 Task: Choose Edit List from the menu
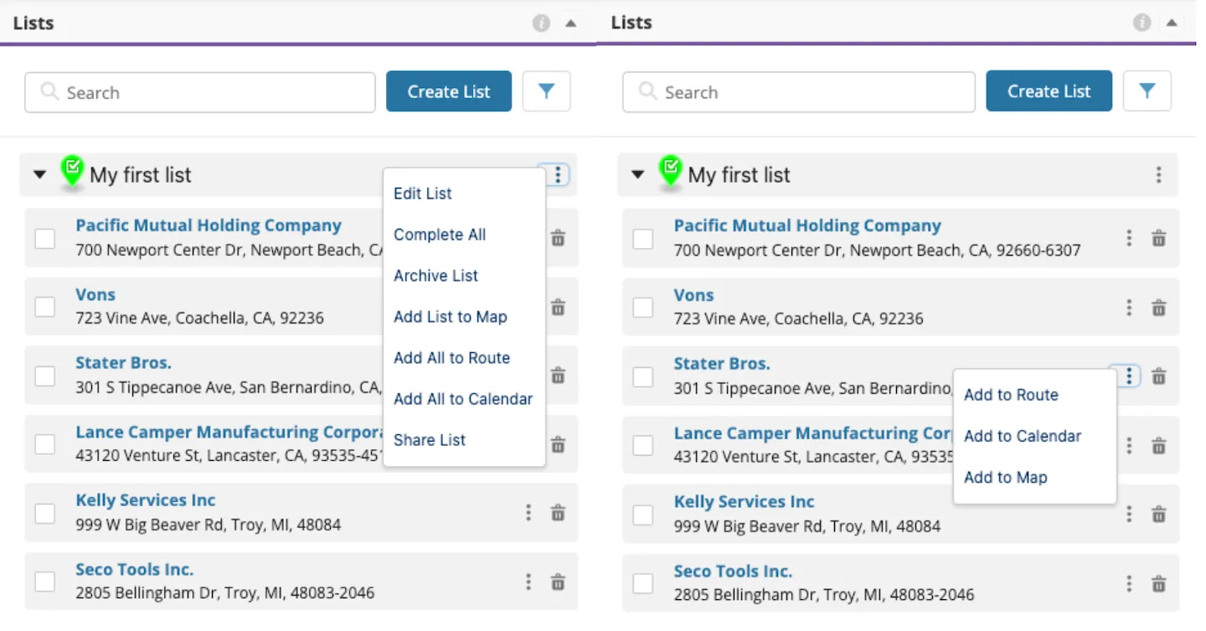click(x=423, y=194)
